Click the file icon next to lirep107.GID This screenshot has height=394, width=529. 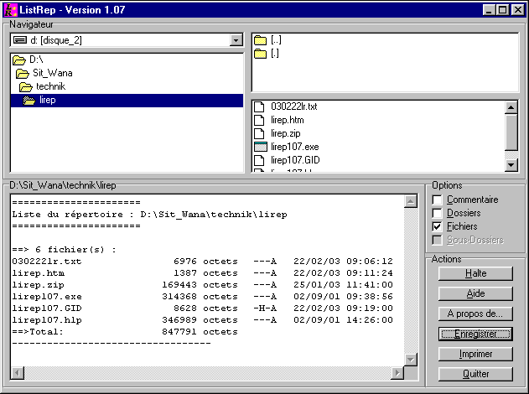259,160
